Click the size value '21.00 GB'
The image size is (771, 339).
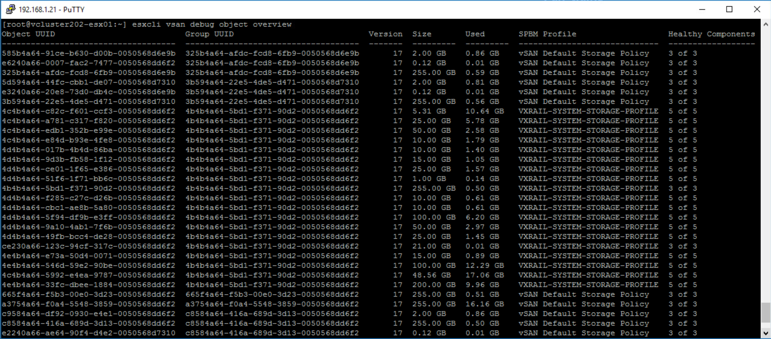(431, 246)
